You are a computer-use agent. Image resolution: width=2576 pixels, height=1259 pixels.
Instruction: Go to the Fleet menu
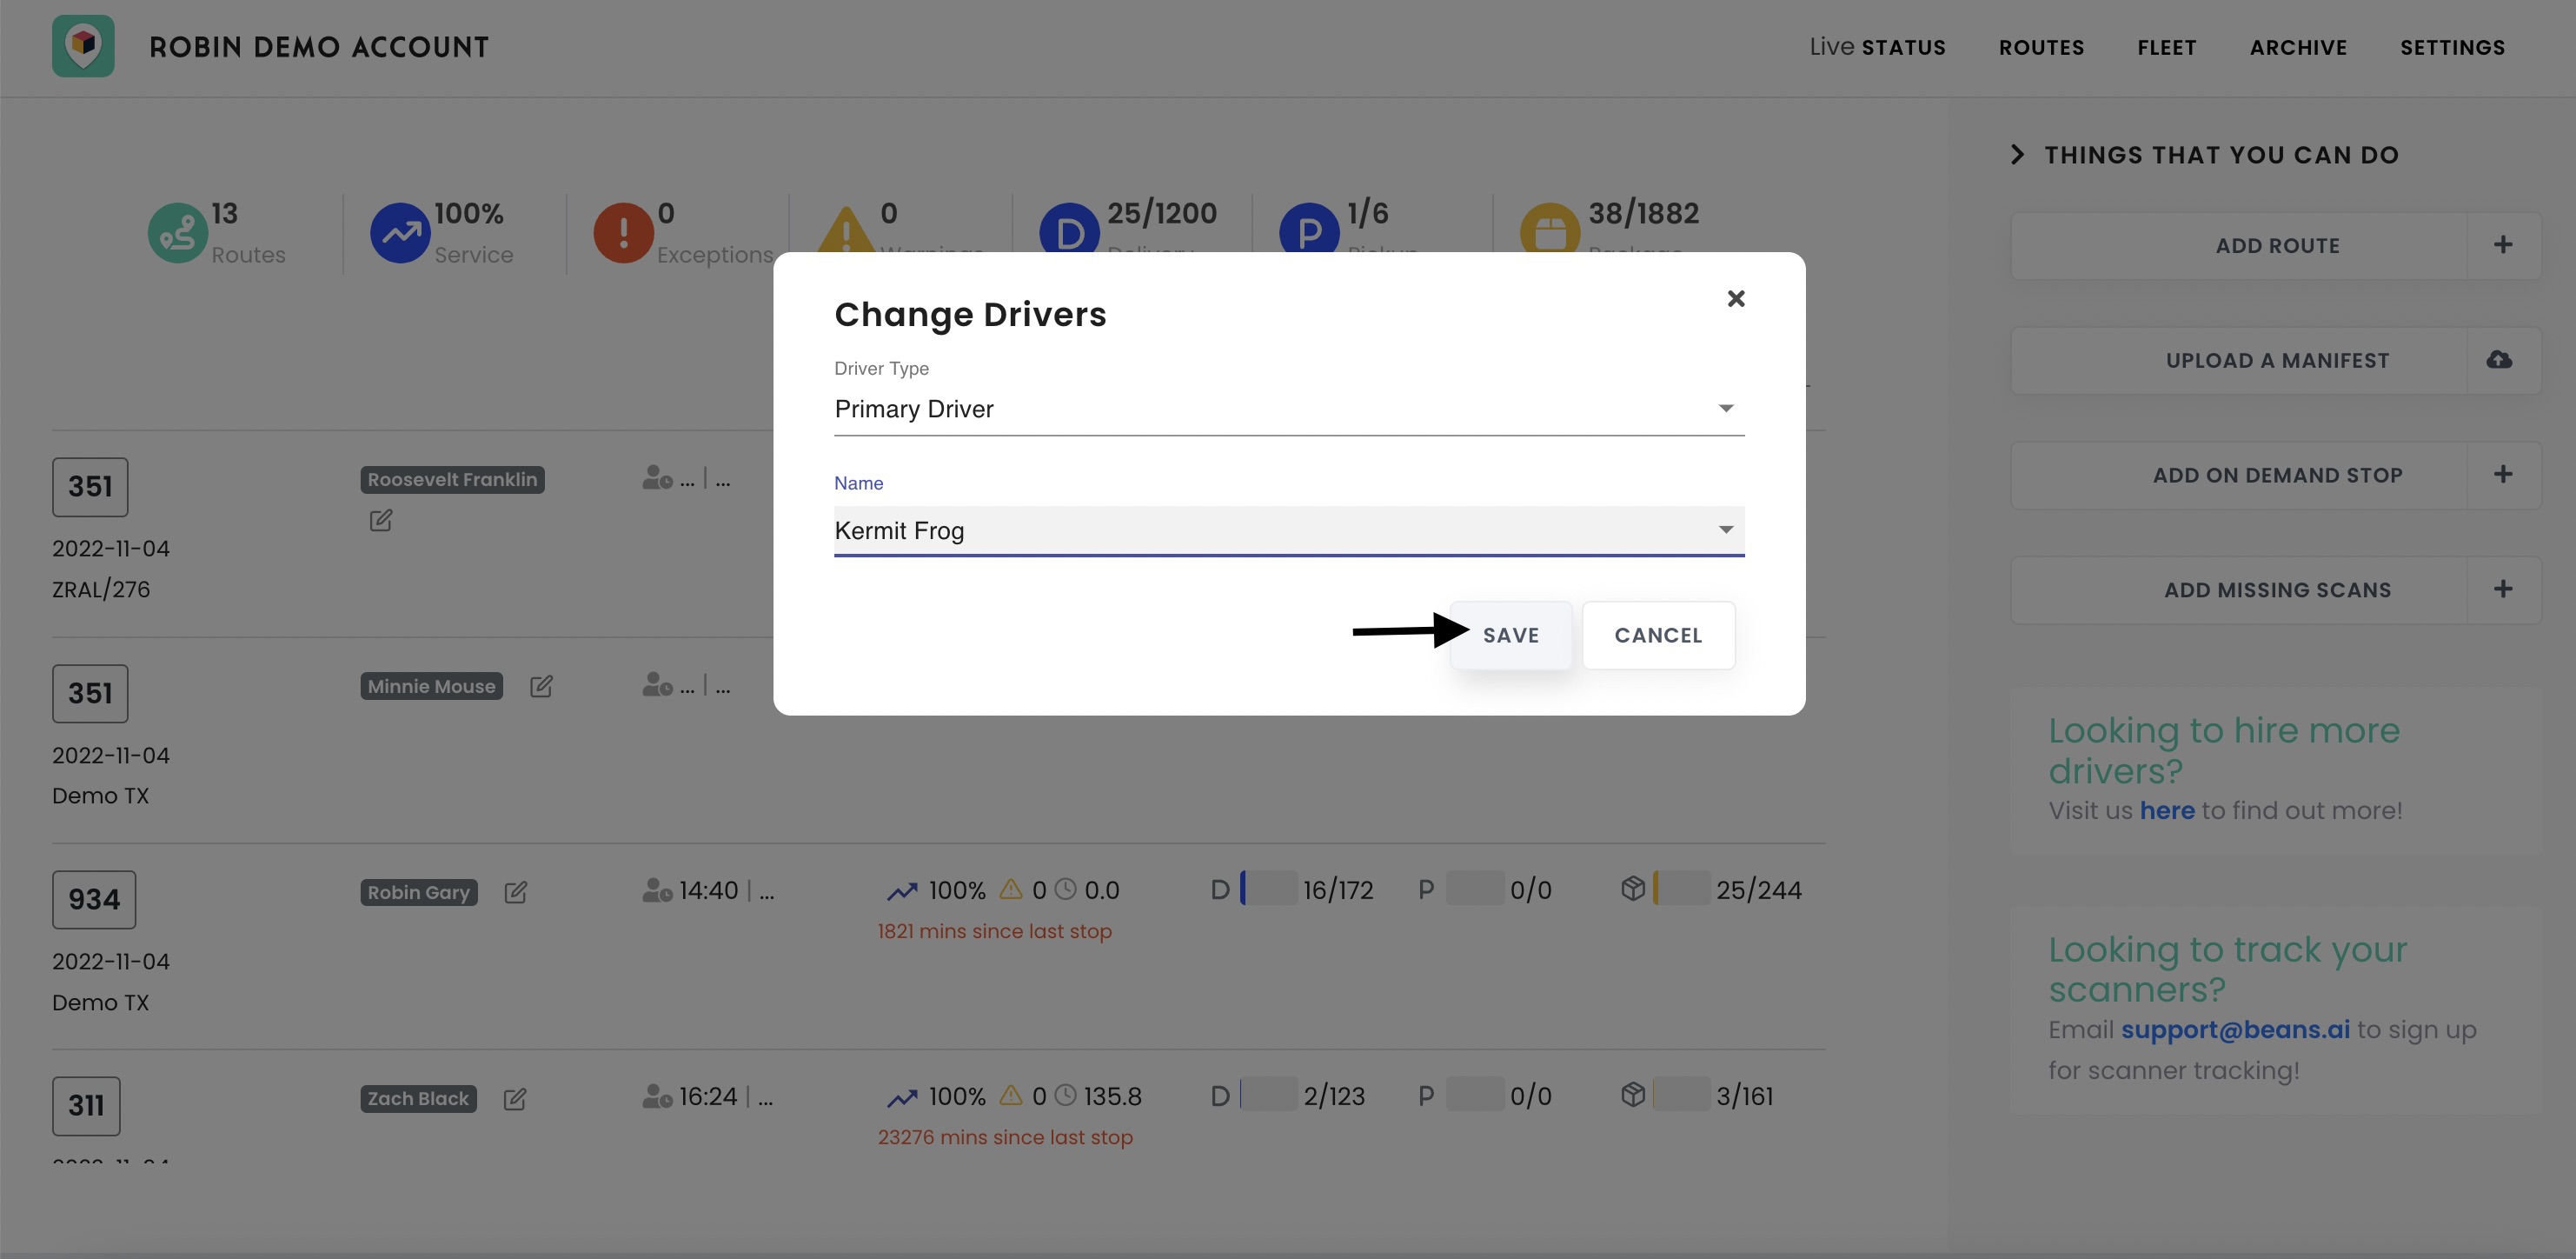point(2167,47)
